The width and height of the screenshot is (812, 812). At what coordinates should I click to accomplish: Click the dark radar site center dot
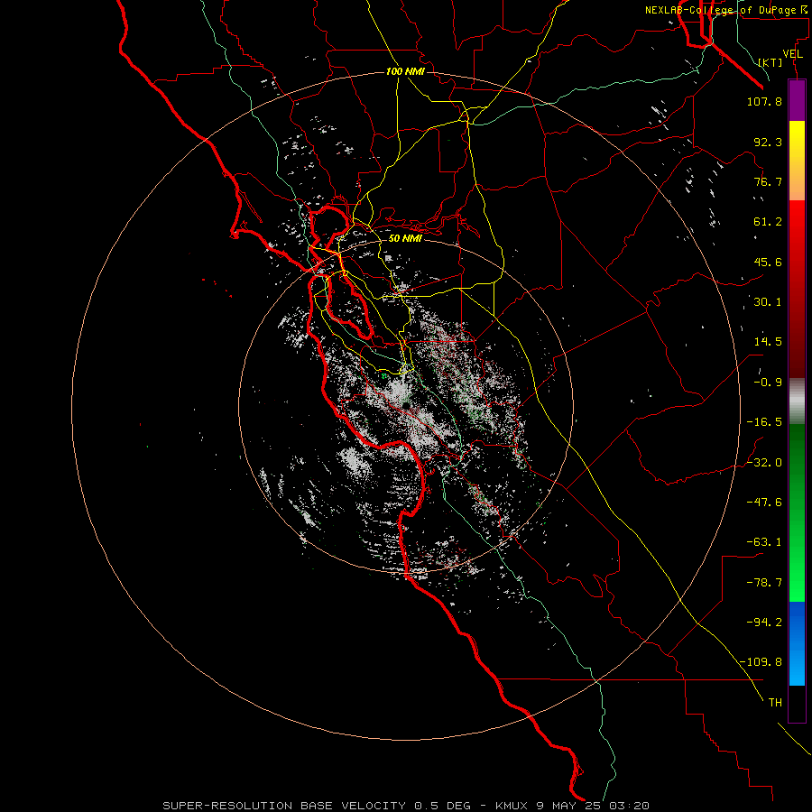(x=407, y=405)
